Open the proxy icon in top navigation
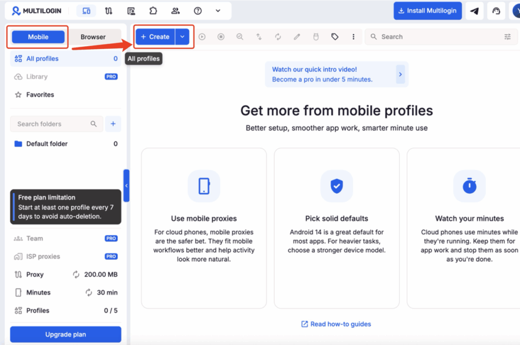The height and width of the screenshot is (345, 520). 109,11
